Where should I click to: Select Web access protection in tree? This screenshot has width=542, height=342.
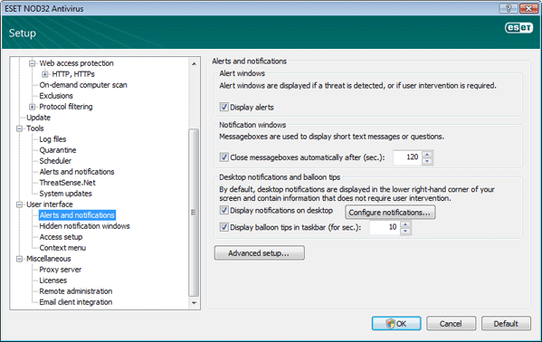pyautogui.click(x=76, y=63)
